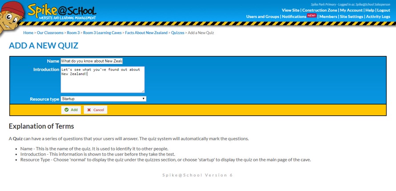Viewport: 396px width, 191px height.
Task: Click the 'Resource type' field label
Action: pos(44,99)
